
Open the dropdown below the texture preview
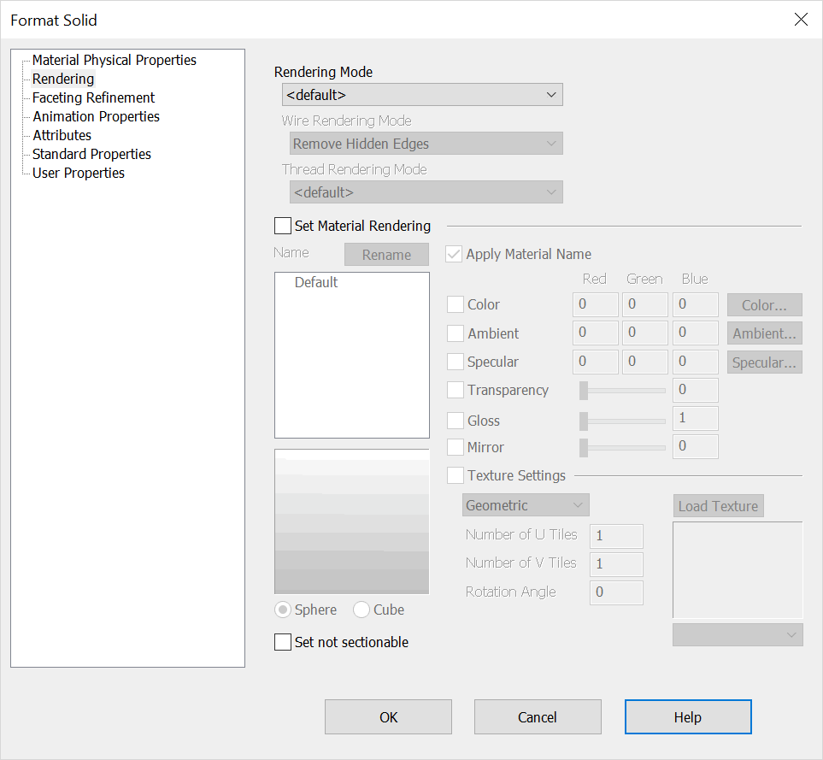click(x=737, y=634)
